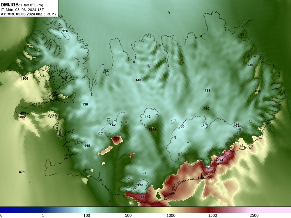Select the 138 value label
The image size is (291, 218).
coord(85,104)
